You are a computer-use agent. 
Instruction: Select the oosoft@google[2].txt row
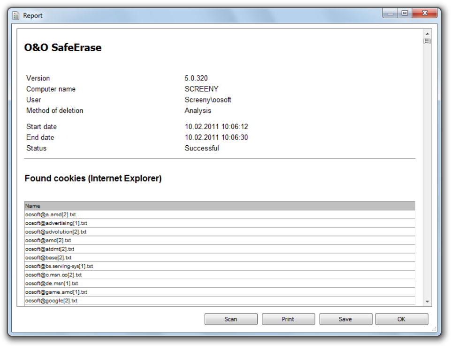coord(220,301)
